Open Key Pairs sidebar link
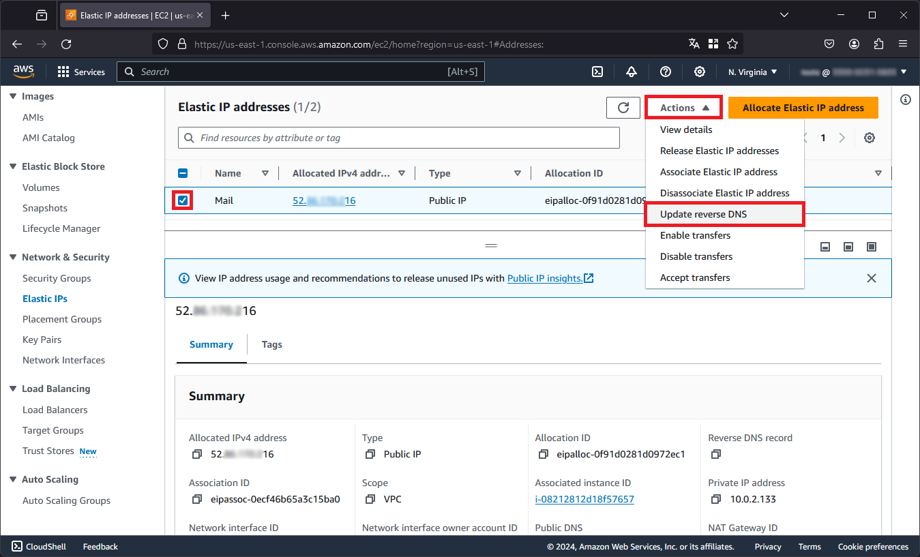920x557 pixels. tap(42, 340)
